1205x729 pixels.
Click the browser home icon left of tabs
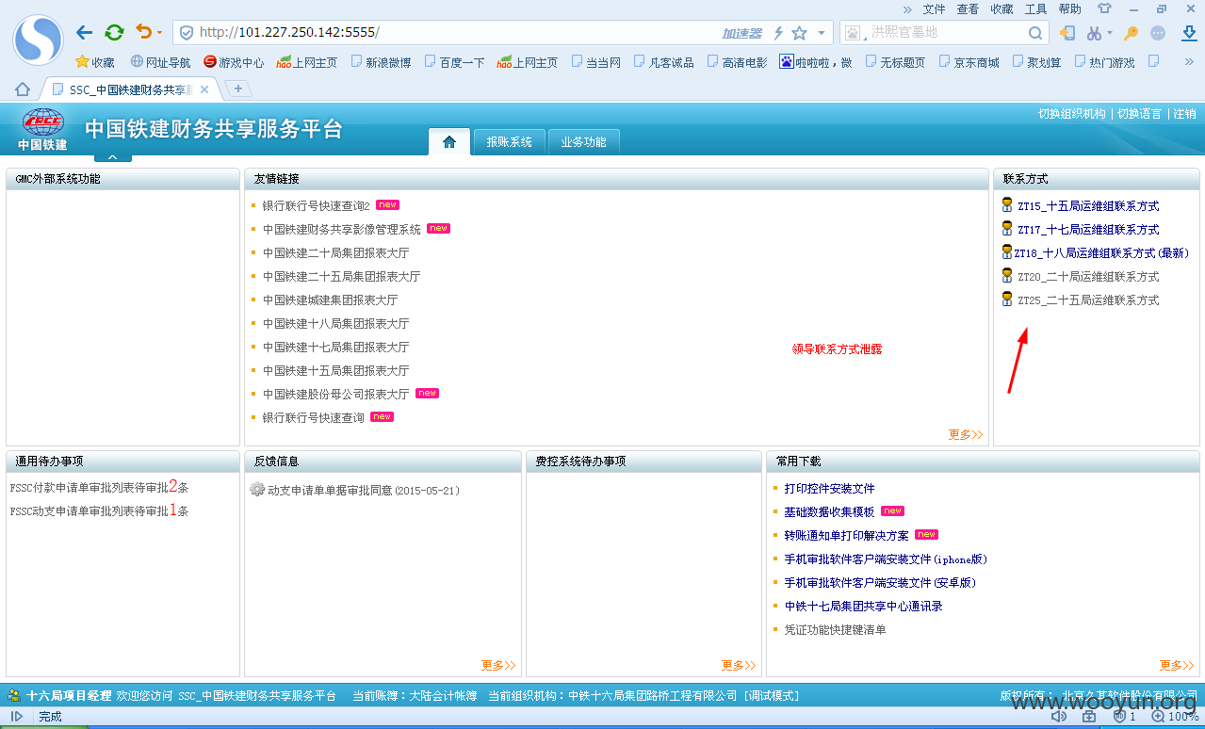click(x=23, y=89)
